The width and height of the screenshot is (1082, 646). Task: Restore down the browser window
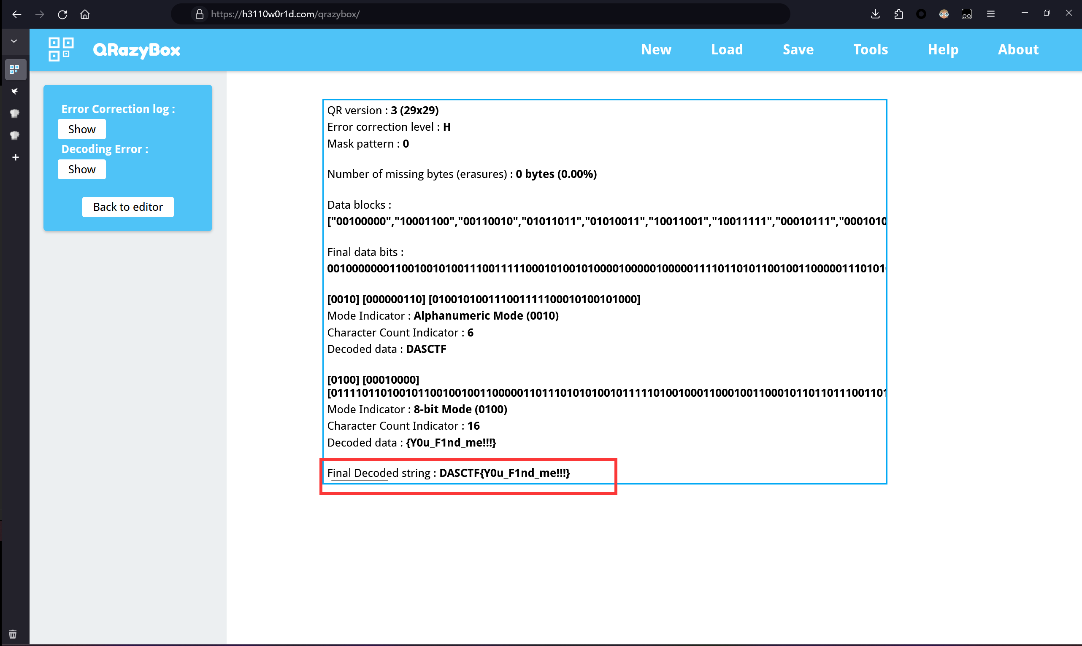[x=1047, y=13]
